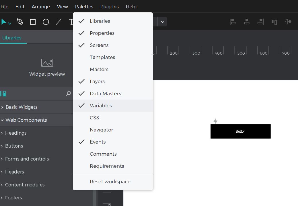The height and width of the screenshot is (206, 298).
Task: Collapse the Web Components section
Action: [26, 120]
